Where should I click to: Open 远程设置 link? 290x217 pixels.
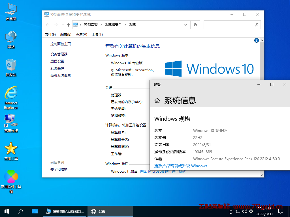[x=57, y=61]
